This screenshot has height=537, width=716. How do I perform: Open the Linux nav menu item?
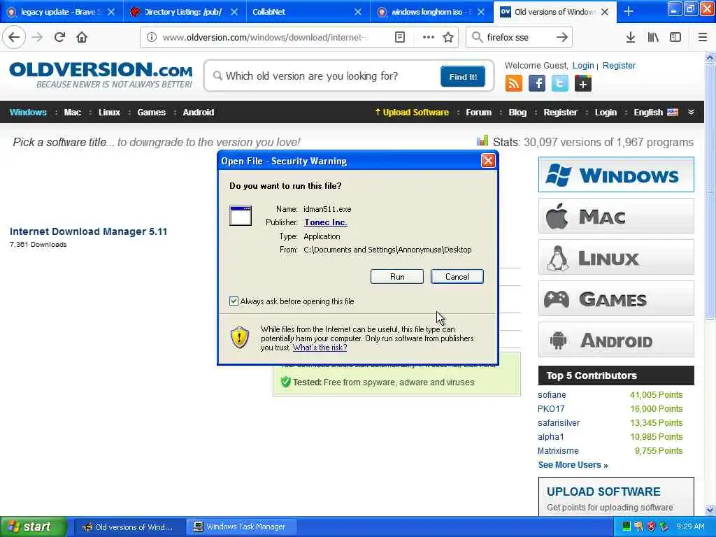coord(109,113)
